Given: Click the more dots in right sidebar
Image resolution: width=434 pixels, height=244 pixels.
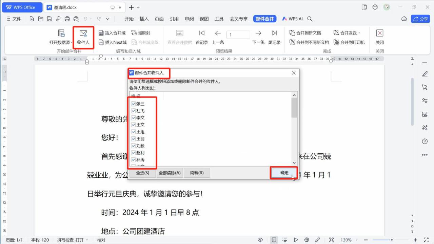Looking at the screenshot, I should tap(425, 155).
